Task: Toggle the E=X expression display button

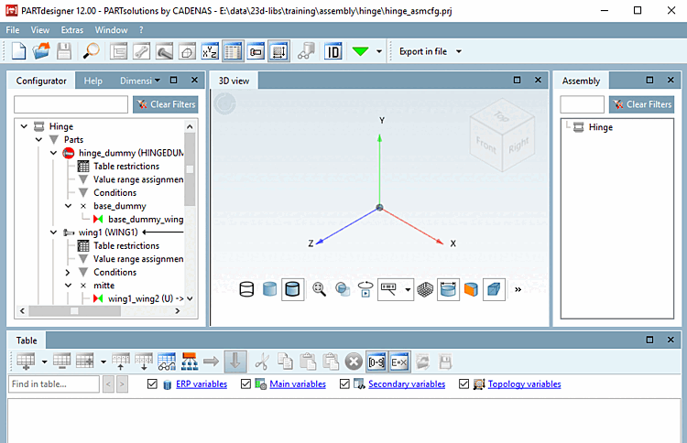Action: click(x=399, y=362)
